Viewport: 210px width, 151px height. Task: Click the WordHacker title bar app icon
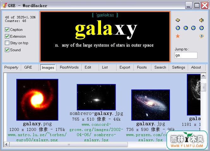point(5,5)
